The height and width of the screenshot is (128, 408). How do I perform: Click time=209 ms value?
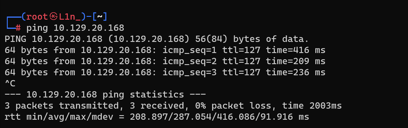(x=296, y=61)
